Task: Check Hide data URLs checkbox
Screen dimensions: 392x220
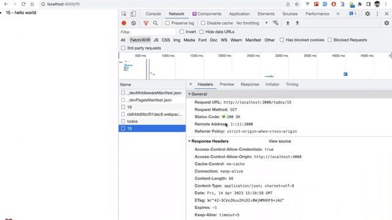Action: [x=202, y=32]
